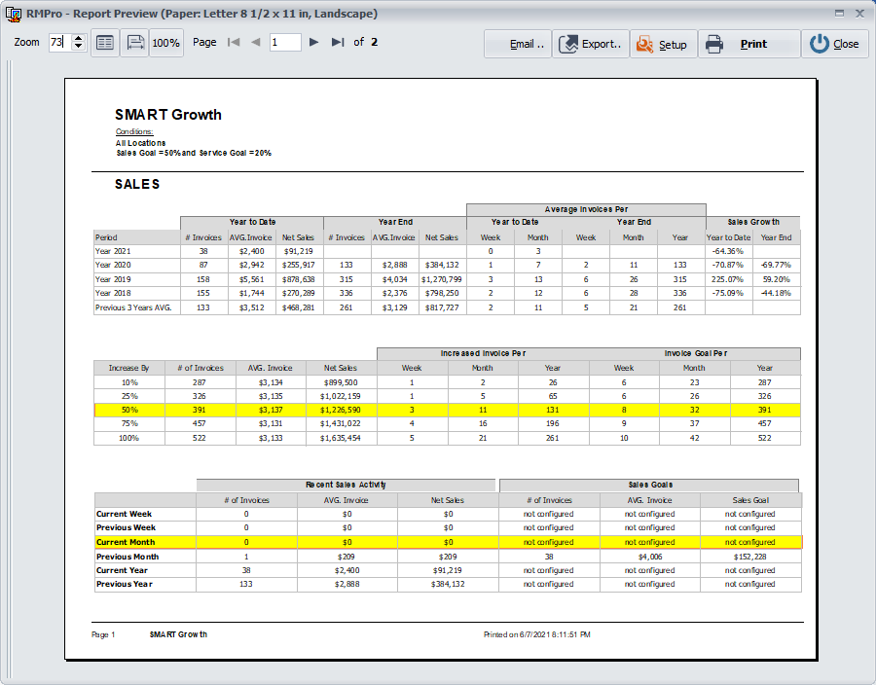Viewport: 876px width, 685px height.
Task: Decrease zoom with the down spinner arrow
Action: (x=79, y=47)
